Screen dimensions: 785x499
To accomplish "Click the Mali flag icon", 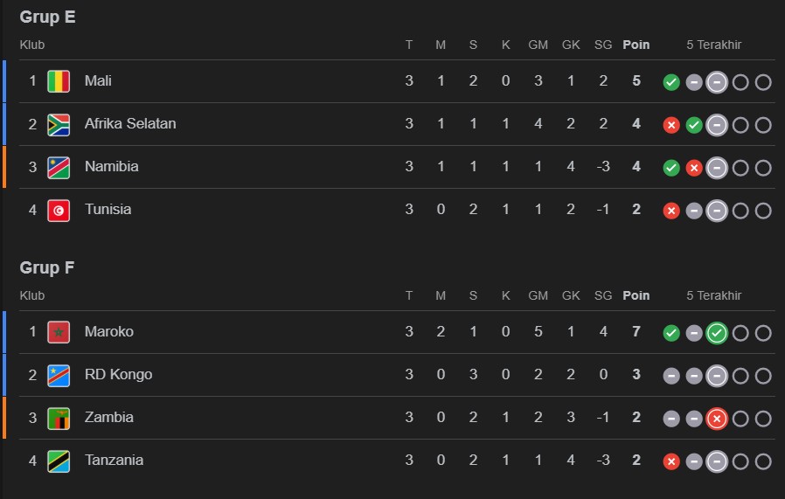I will click(x=59, y=81).
